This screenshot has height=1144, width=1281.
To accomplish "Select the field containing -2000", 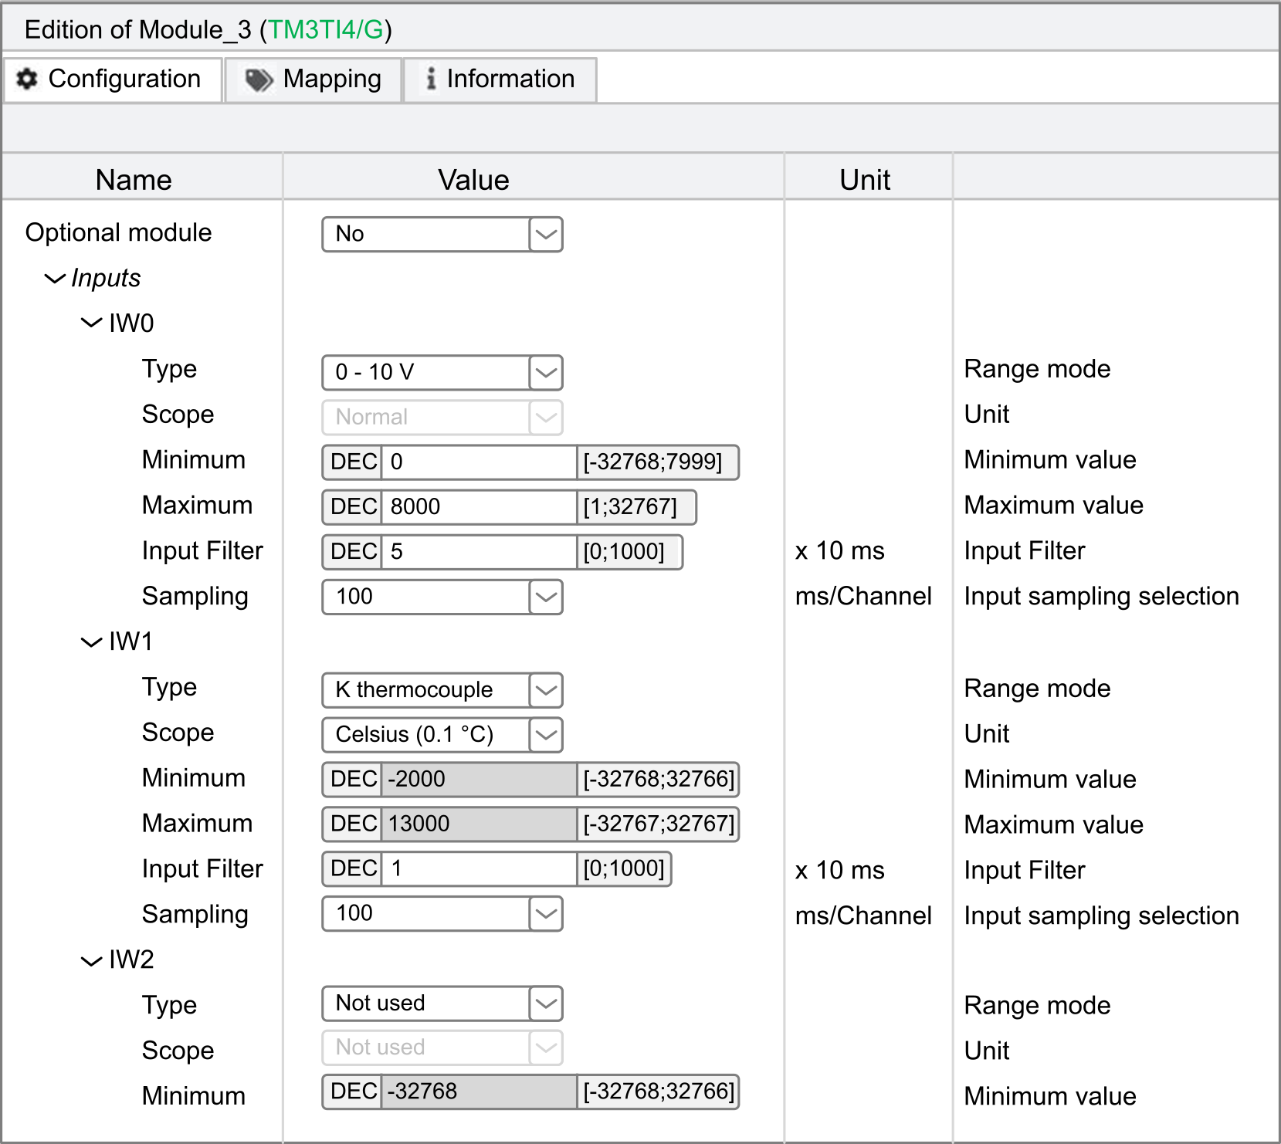I will pos(479,780).
